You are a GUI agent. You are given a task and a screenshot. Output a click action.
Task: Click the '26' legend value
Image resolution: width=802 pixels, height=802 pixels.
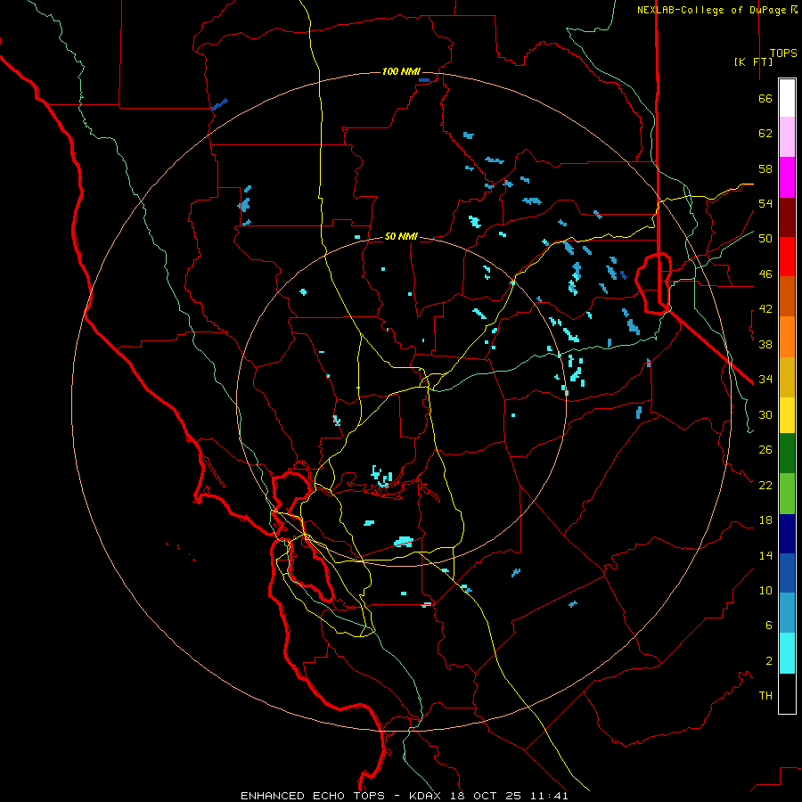(x=765, y=450)
